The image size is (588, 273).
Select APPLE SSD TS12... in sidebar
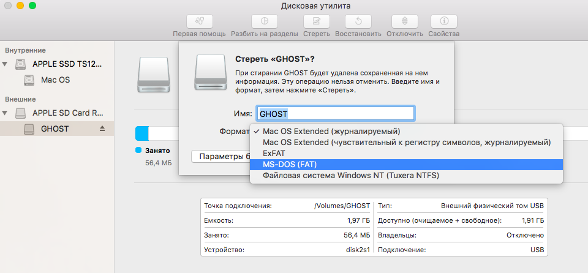click(67, 64)
